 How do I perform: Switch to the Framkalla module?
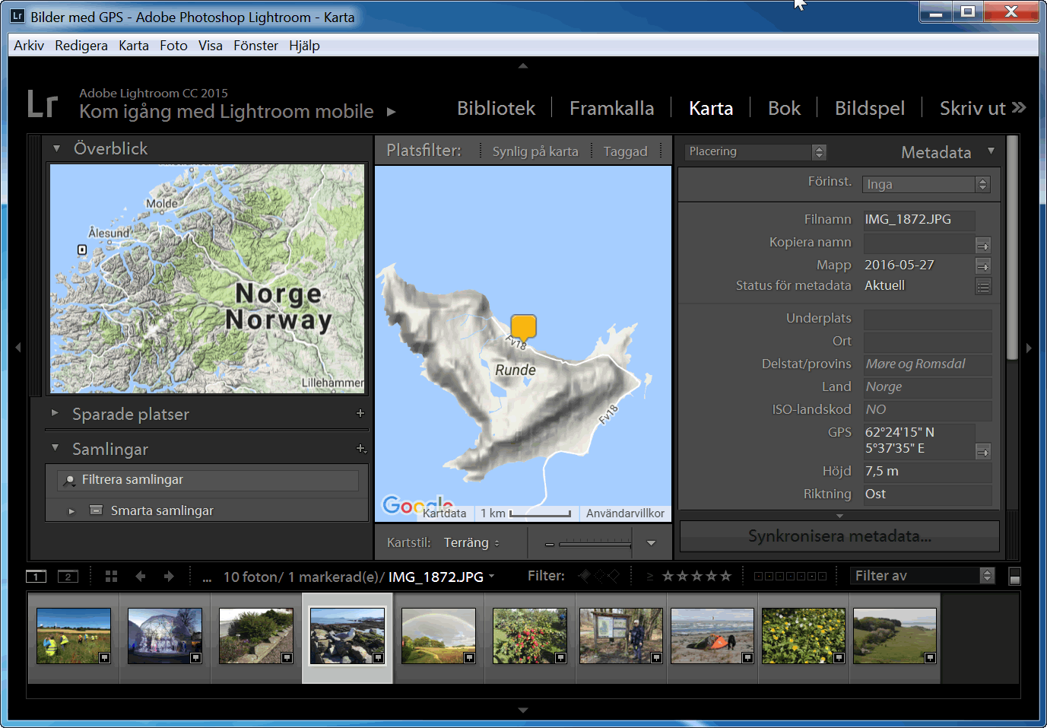click(611, 109)
